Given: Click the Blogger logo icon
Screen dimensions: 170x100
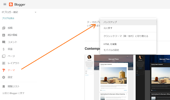Looking at the screenshot, I should tap(11, 4).
